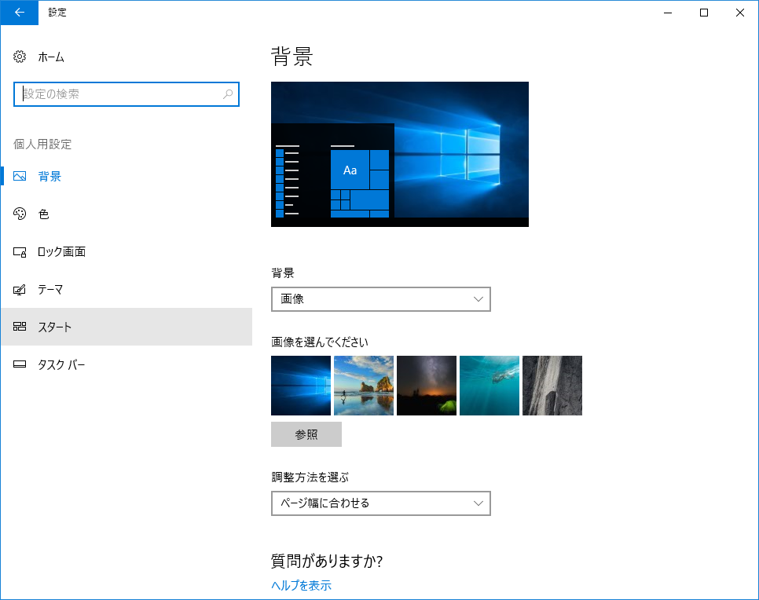Click the ロック画面 lock screen icon
Viewport: 759px width, 600px height.
pos(20,251)
